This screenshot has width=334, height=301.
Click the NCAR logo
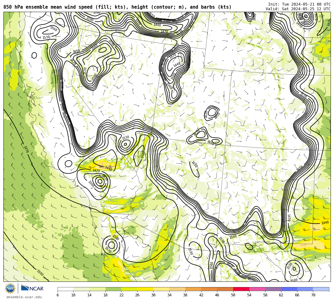32,288
